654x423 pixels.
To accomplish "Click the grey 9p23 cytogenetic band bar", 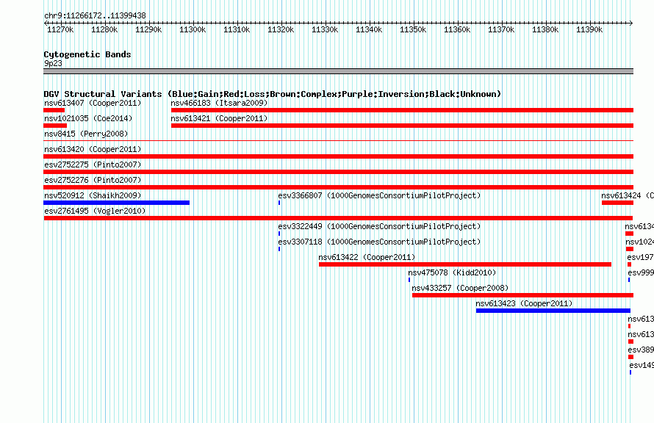I will click(338, 71).
